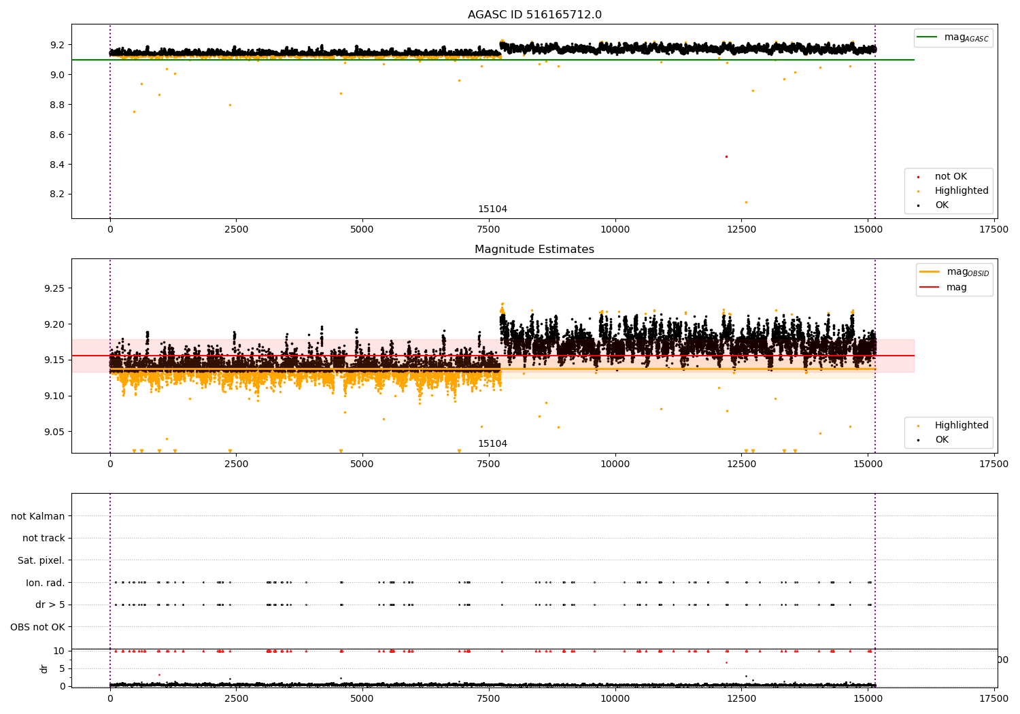Click the 12500 x-tick under Magnitude Estimates plot
The image size is (1020, 714).
pyautogui.click(x=742, y=464)
